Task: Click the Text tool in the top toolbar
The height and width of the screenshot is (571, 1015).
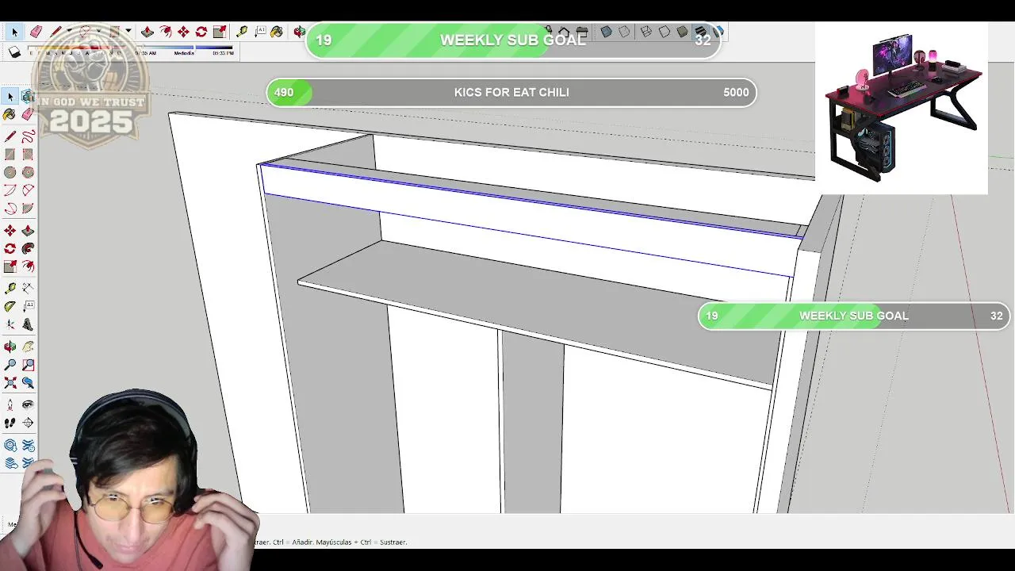Action: [260, 32]
